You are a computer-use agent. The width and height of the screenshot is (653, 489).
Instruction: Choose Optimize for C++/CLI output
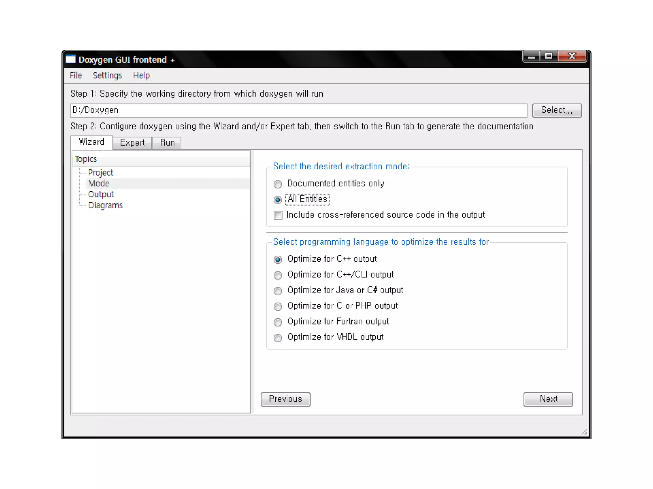[x=278, y=275]
